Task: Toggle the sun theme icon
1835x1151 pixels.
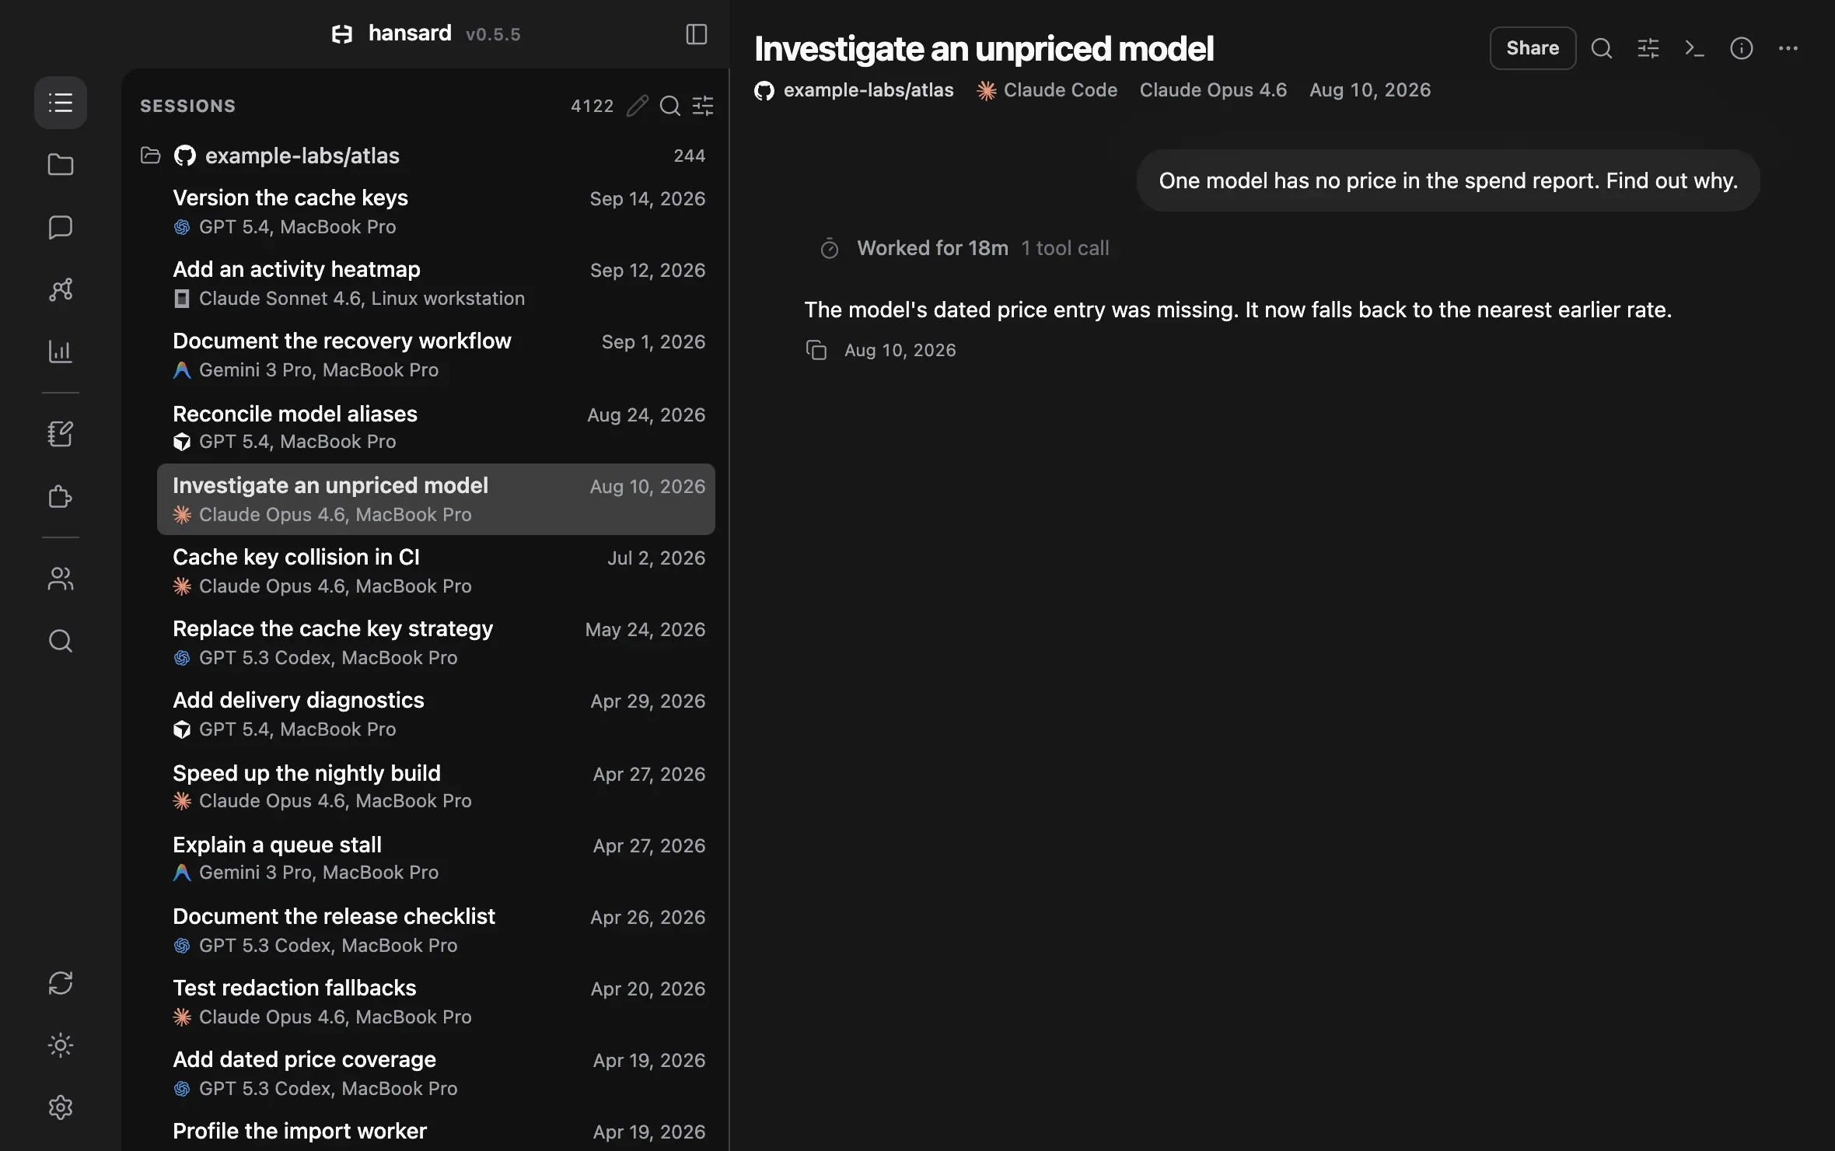Action: [61, 1045]
